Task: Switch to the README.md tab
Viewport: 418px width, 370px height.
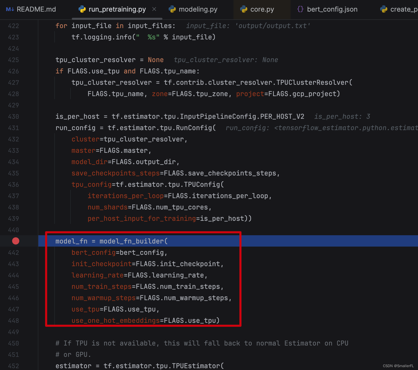Action: pyautogui.click(x=31, y=9)
